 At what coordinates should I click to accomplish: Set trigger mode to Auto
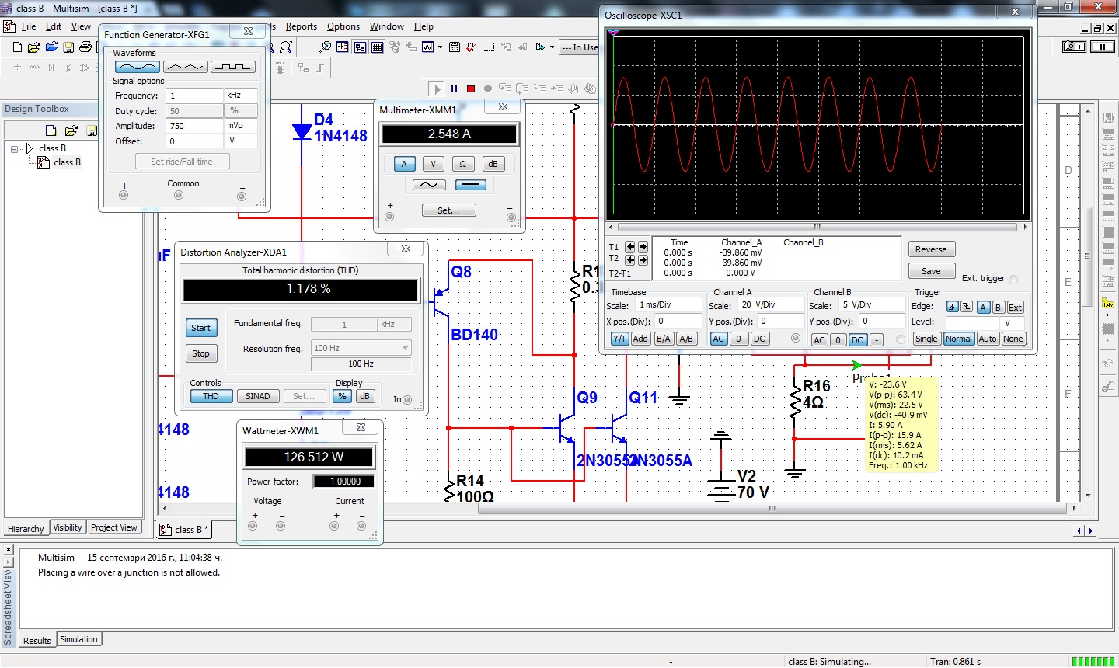pyautogui.click(x=988, y=339)
